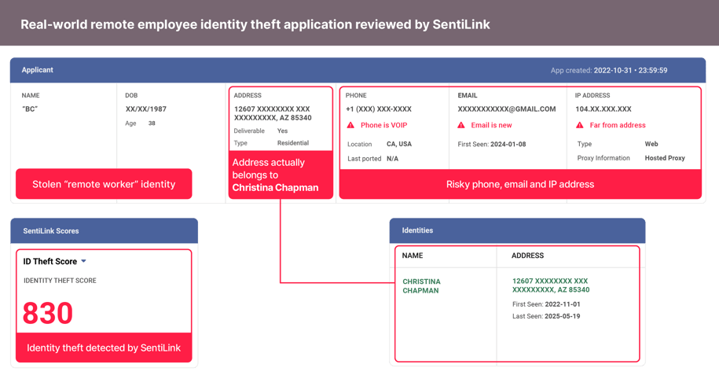The height and width of the screenshot is (379, 719).
Task: Click the CHRISTINA CHAPMAN name link
Action: pyautogui.click(x=421, y=286)
